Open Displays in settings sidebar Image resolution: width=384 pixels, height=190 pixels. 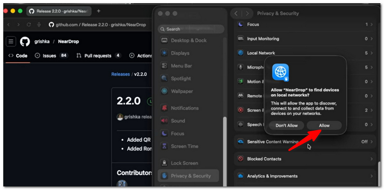point(188,53)
